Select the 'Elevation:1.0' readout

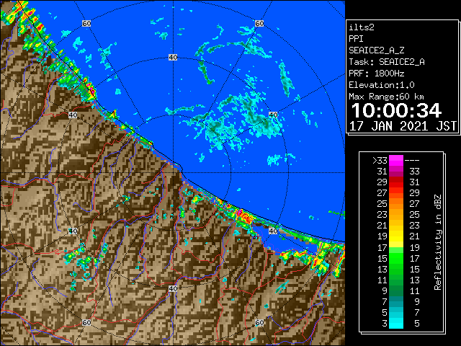(382, 85)
